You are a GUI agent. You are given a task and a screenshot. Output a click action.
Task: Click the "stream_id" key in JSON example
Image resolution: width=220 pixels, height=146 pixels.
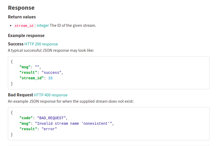coord(32,78)
